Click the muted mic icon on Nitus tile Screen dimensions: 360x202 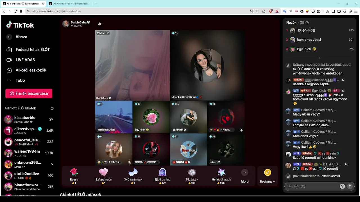click(242, 130)
